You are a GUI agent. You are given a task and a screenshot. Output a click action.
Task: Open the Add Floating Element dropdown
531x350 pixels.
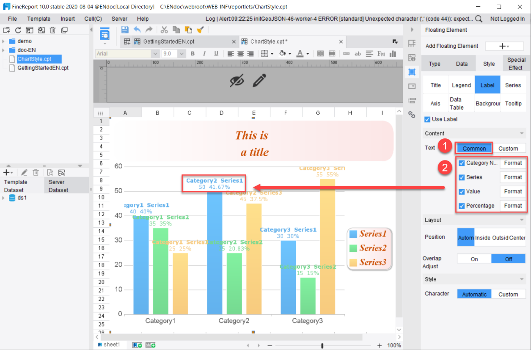[x=504, y=46]
